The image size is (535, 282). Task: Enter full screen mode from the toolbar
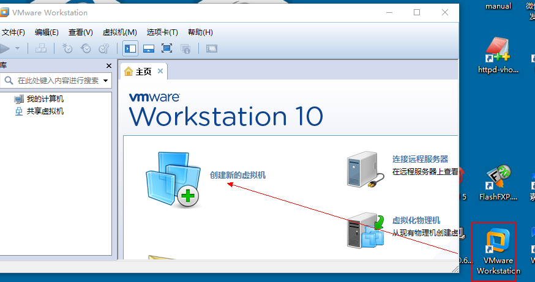(x=166, y=48)
